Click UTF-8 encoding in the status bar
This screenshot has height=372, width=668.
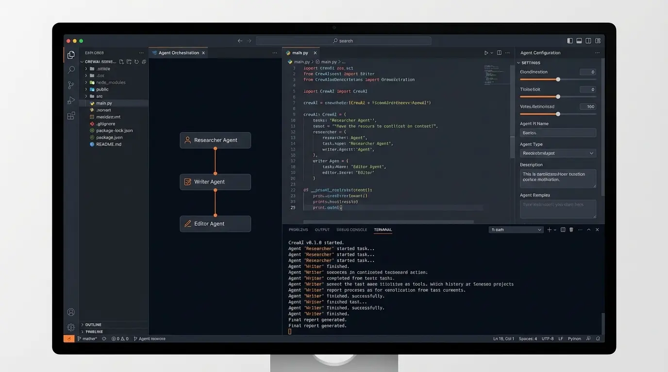(548, 339)
